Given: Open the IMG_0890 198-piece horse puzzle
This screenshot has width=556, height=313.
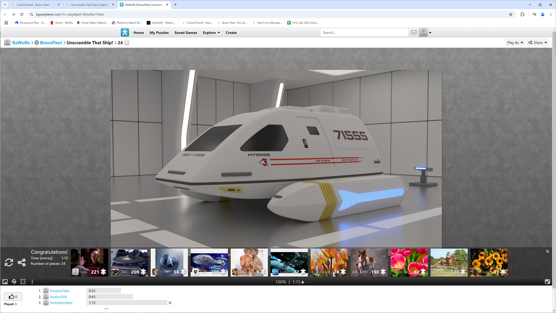Looking at the screenshot, I should point(369,262).
